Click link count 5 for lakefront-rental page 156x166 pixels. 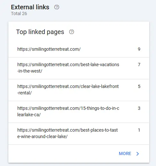(x=139, y=86)
